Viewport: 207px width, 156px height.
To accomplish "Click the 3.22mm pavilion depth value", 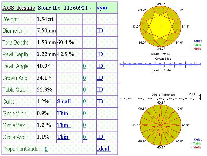I will pos(46,54).
